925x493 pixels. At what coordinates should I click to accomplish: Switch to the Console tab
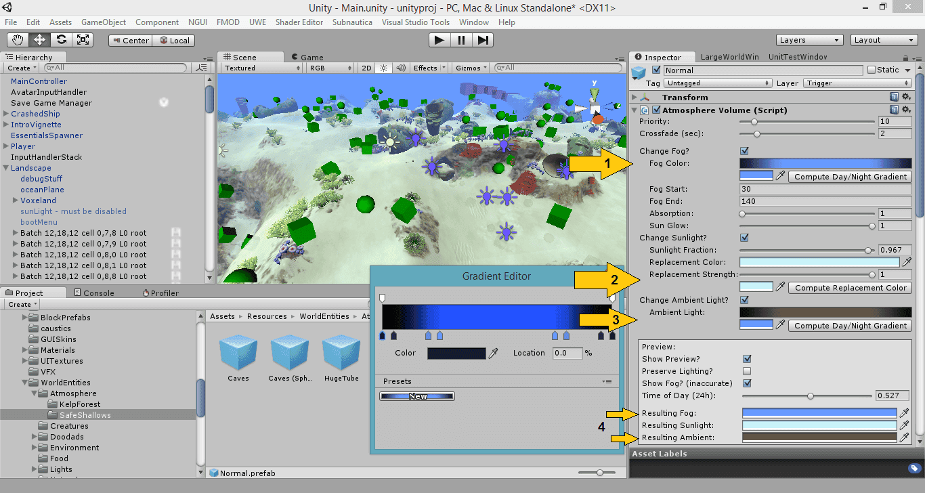pyautogui.click(x=93, y=293)
